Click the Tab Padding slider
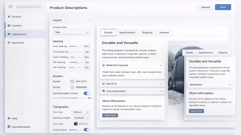 (x=75, y=67)
